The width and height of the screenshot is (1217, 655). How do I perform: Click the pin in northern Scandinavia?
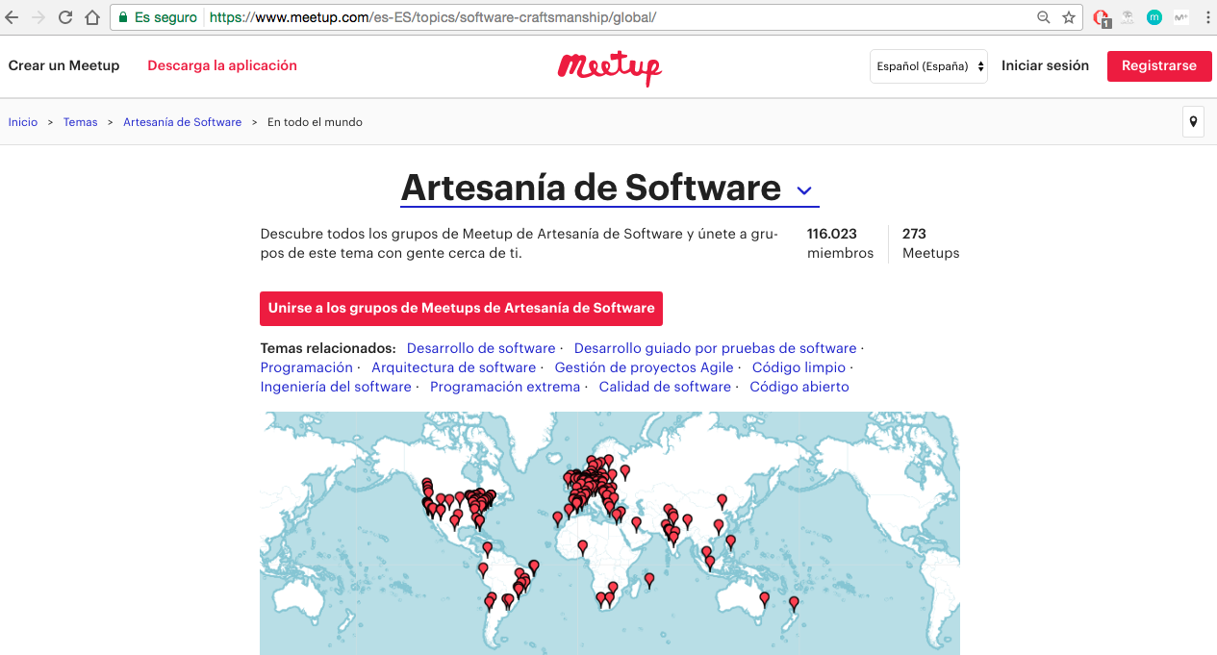point(607,461)
